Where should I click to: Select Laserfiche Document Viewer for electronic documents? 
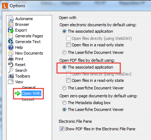[x=64, y=52]
